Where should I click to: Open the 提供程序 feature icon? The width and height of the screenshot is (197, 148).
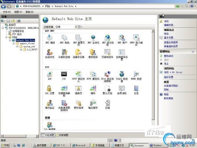[x=93, y=54]
